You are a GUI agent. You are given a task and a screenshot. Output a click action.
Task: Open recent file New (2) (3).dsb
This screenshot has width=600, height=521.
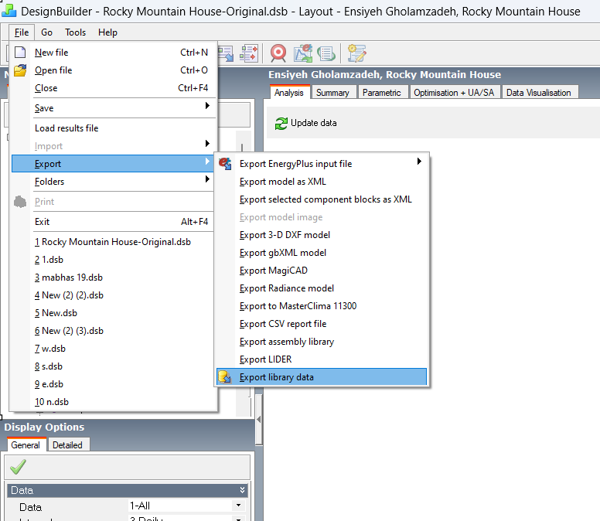click(x=114, y=331)
